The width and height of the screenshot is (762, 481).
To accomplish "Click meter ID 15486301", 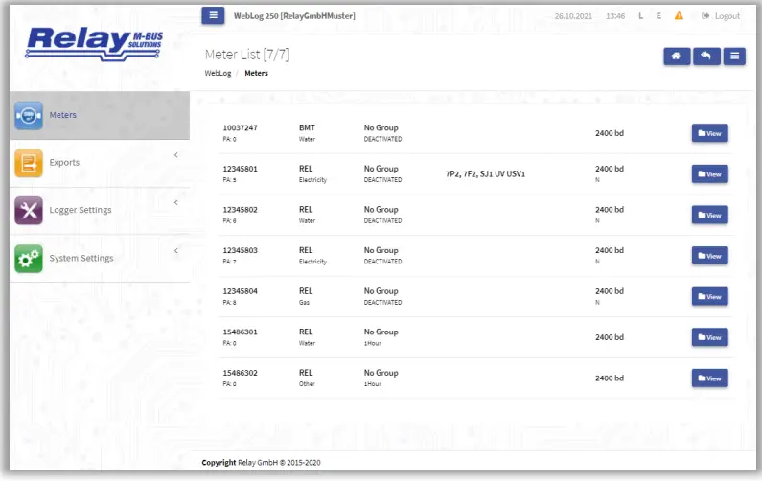I will pyautogui.click(x=240, y=332).
